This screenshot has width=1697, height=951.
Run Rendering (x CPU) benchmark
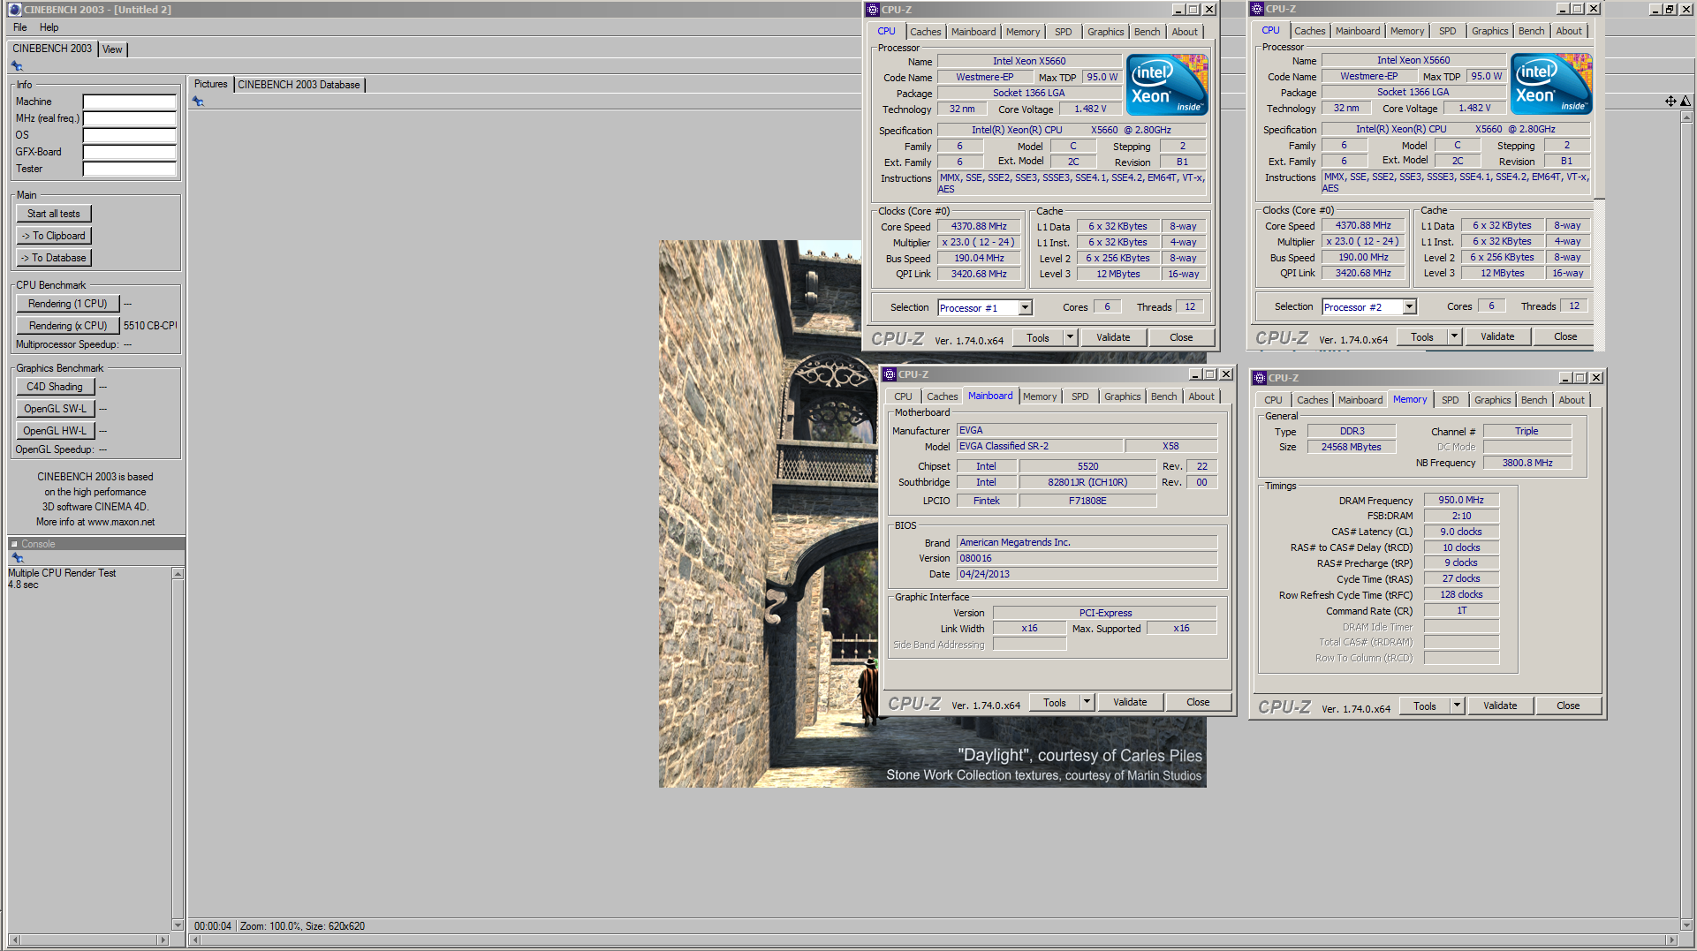[67, 326]
